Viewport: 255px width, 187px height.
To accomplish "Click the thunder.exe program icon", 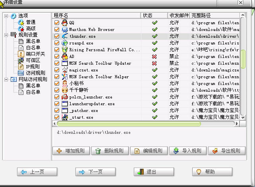I will (65, 36).
